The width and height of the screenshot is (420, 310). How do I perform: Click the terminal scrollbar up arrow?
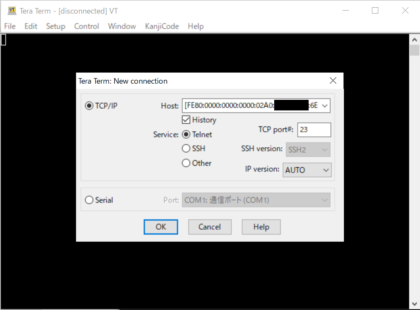[414, 40]
